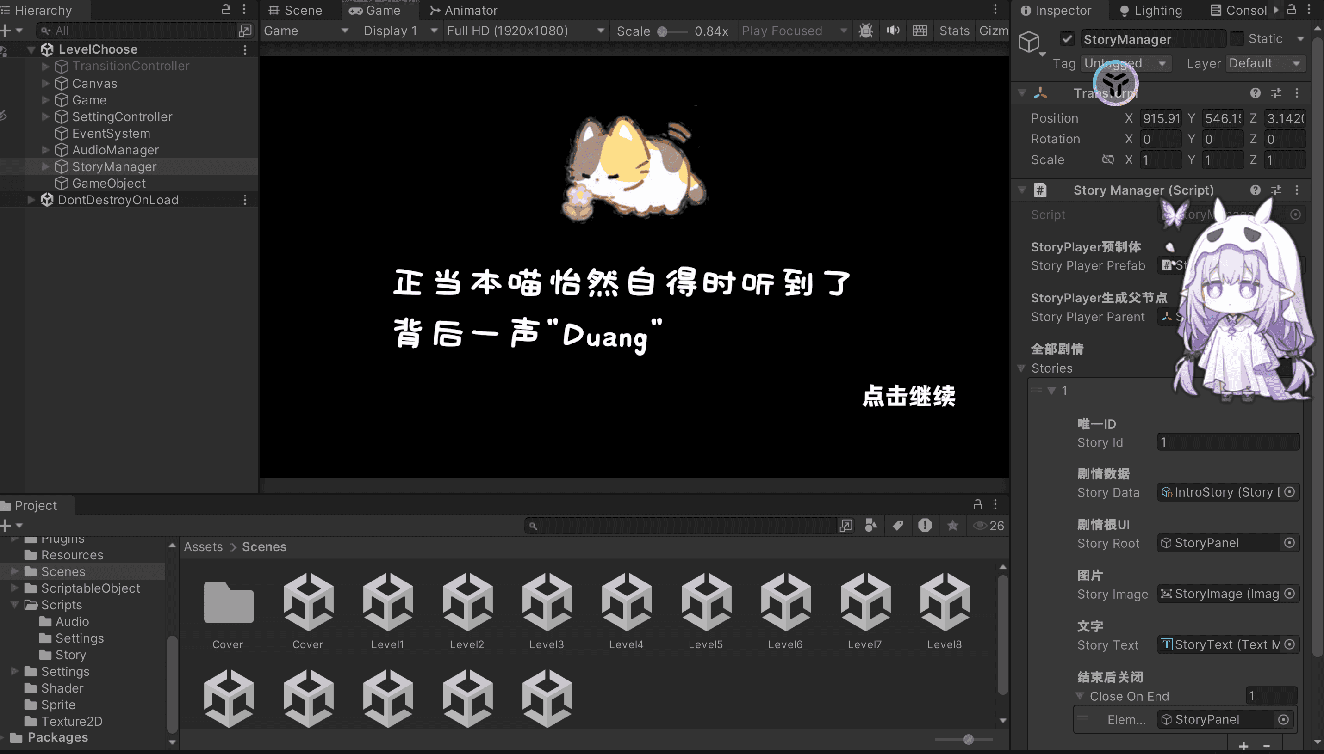Open Hierarchy panel more options menu
Viewport: 1324px width, 754px height.
point(243,10)
